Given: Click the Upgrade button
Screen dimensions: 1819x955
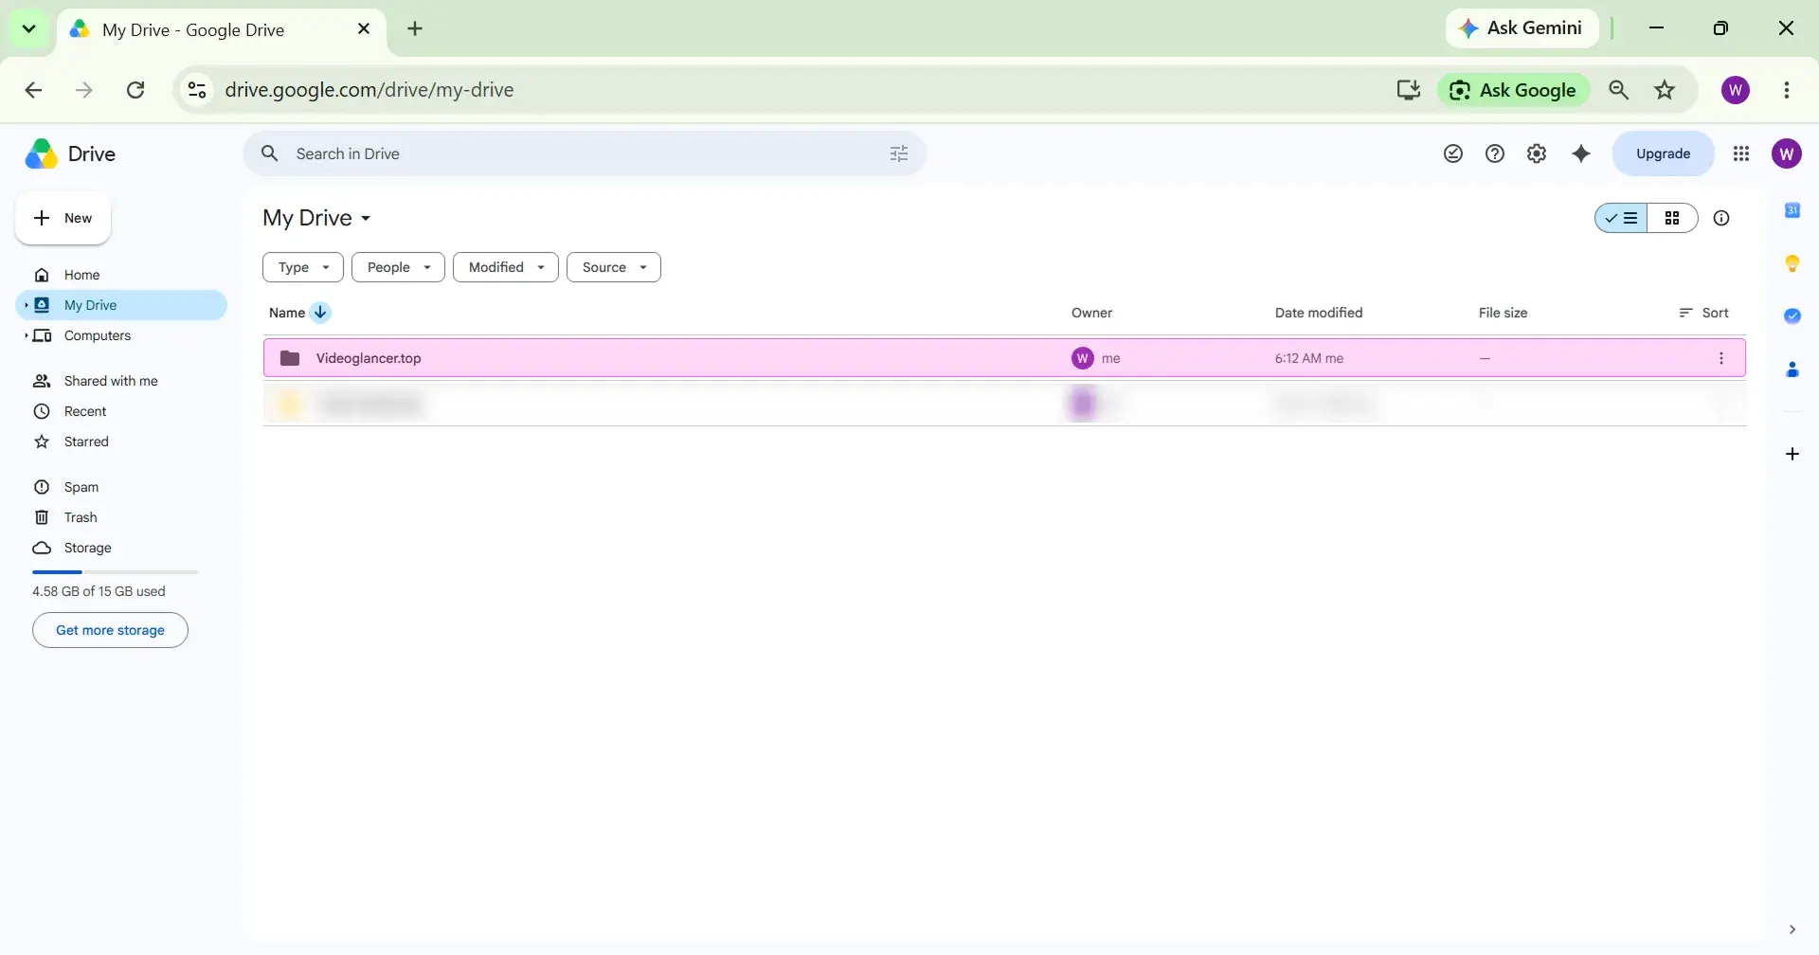Looking at the screenshot, I should pyautogui.click(x=1663, y=153).
